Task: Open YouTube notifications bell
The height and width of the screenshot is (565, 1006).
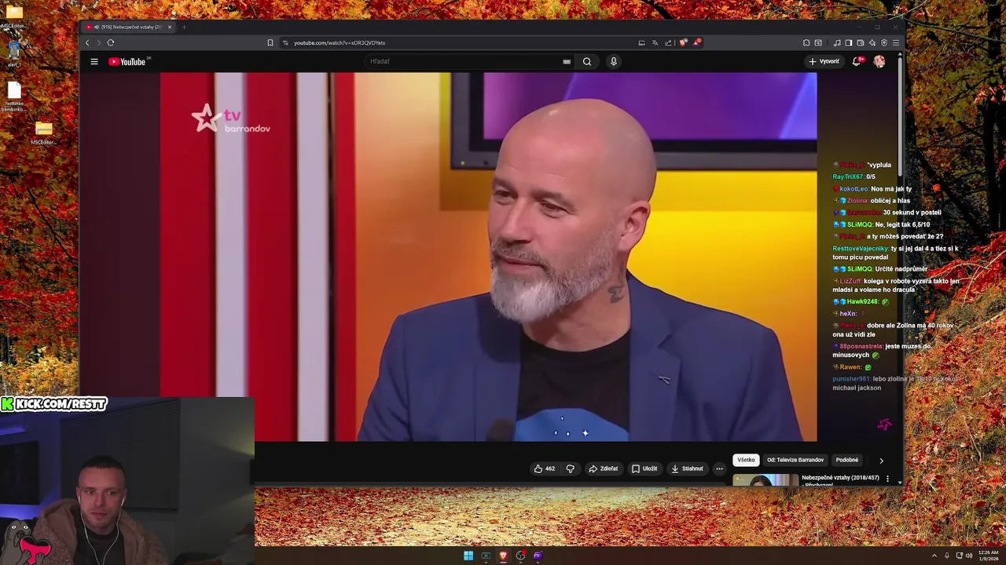Action: (857, 61)
